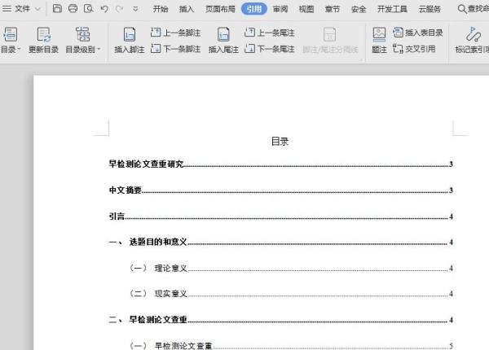The image size is (489, 350).
Task: Click the save document icon
Action: 57,8
